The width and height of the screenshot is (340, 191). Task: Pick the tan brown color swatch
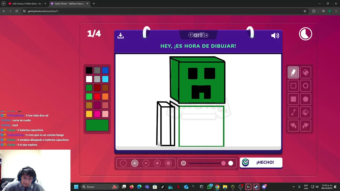coord(89,105)
